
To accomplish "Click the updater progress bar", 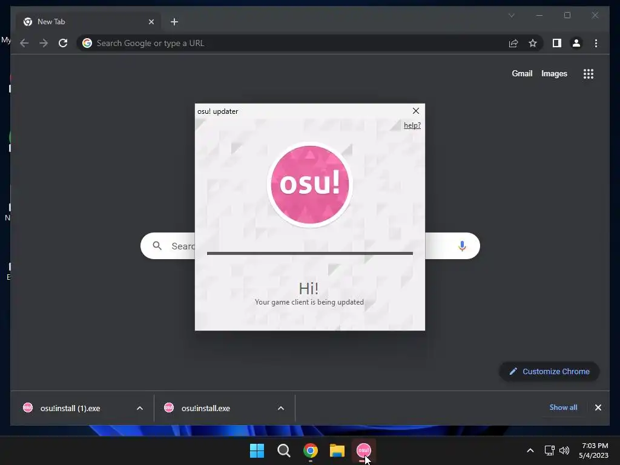I will (309, 254).
